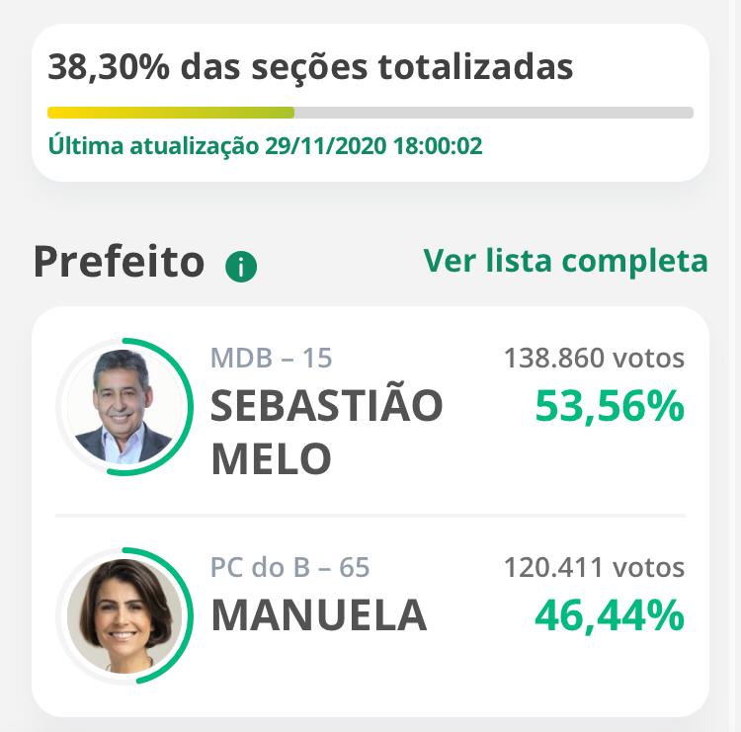Click the MDB – 15 party label
Viewport: 741px width, 732px height.
pyautogui.click(x=272, y=358)
